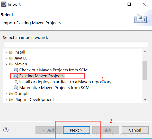152x139 pixels.
Task: Open help with the question mark icon
Action: click(6, 130)
